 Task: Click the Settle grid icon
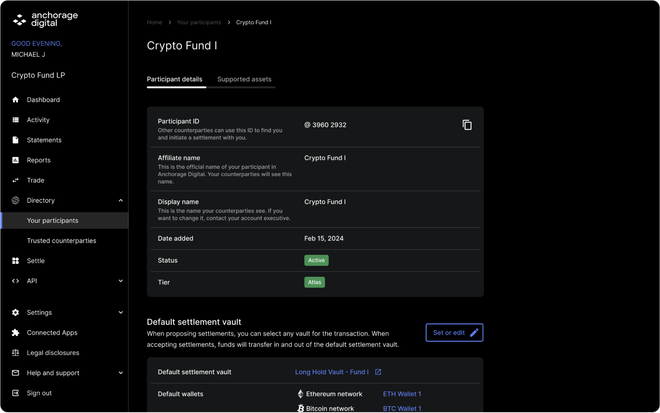click(x=15, y=261)
